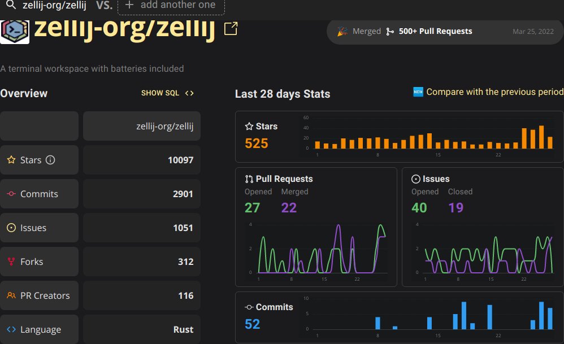The width and height of the screenshot is (564, 344).
Task: Click the star icon in the Stars overview row
Action: (x=11, y=160)
